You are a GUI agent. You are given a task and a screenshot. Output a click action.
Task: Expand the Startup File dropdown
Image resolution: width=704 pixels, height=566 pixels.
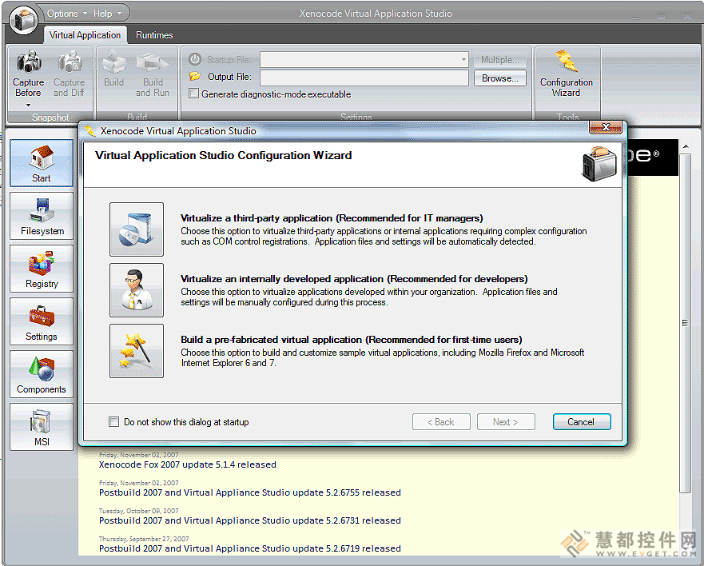tap(463, 59)
